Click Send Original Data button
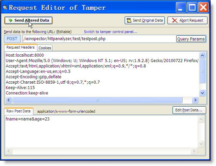The image size is (216, 166). coord(145,21)
